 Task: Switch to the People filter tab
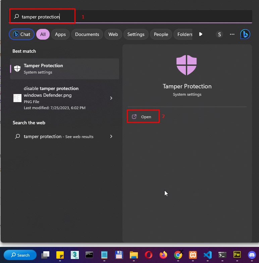coord(161,34)
